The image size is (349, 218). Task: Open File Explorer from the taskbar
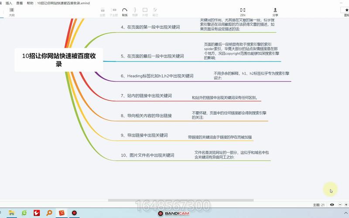coord(11,213)
